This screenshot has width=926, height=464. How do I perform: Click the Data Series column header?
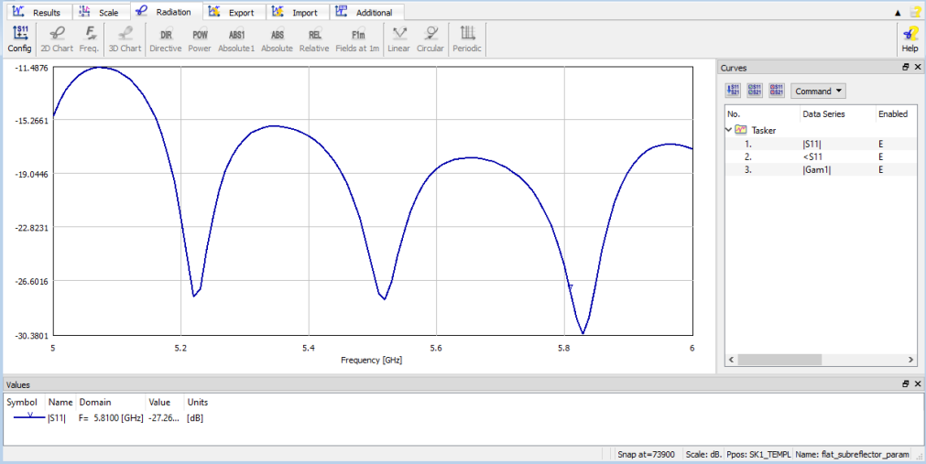click(x=837, y=113)
